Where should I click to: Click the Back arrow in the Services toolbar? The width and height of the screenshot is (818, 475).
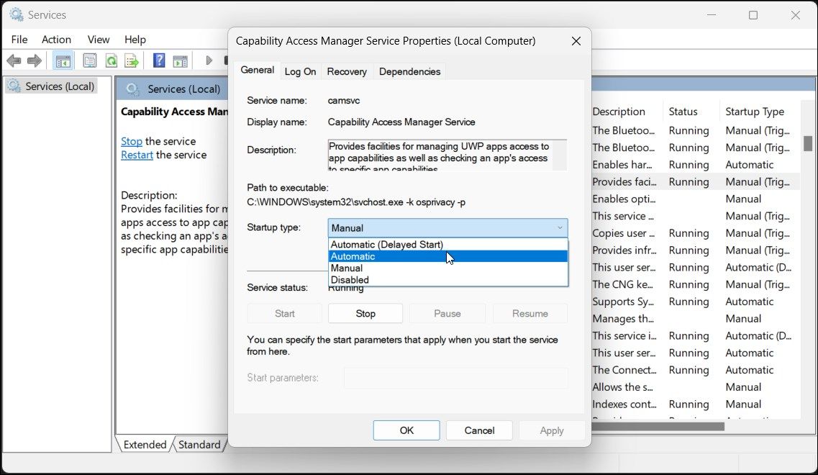click(x=14, y=61)
